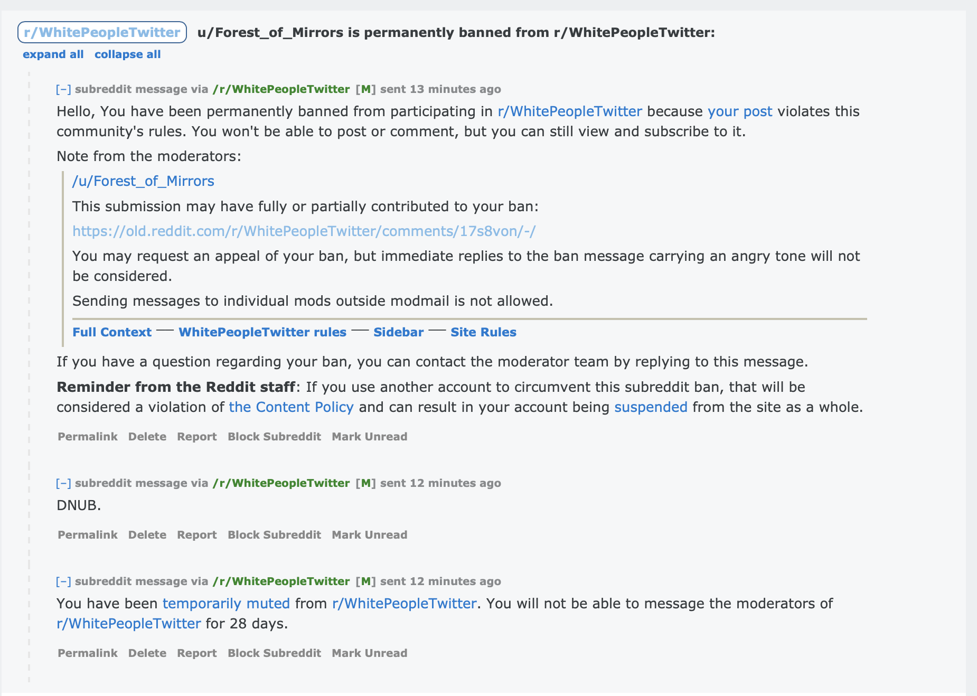Open the Full Context link
977x696 pixels.
[112, 332]
